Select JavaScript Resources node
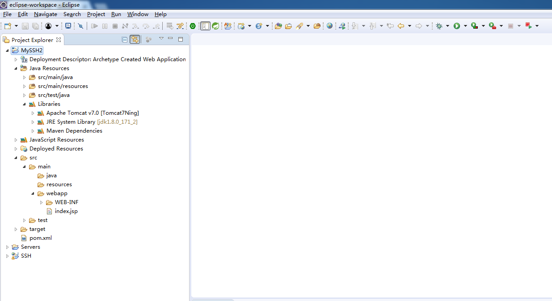The height and width of the screenshot is (301, 552). [x=52, y=140]
